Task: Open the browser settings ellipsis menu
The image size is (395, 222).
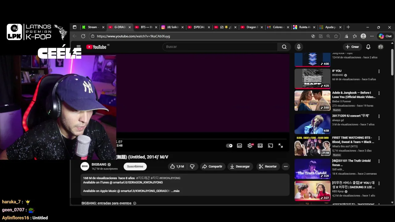Action: [x=372, y=36]
